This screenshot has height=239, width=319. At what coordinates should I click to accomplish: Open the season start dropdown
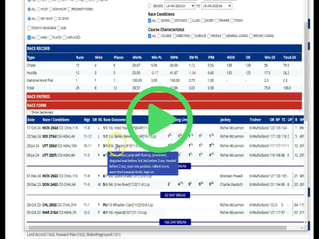(179, 6)
